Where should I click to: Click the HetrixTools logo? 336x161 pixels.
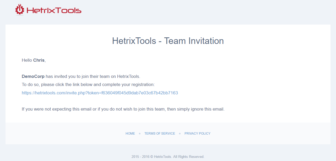pos(48,10)
